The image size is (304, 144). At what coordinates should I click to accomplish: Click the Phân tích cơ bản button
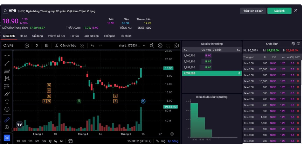pyautogui.click(x=253, y=11)
